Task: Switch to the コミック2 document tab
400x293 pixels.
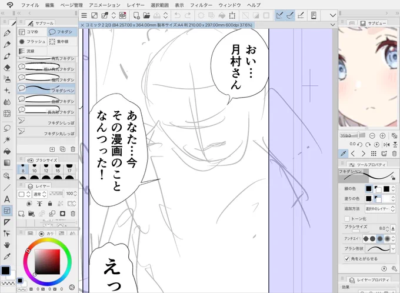Action: pyautogui.click(x=166, y=25)
